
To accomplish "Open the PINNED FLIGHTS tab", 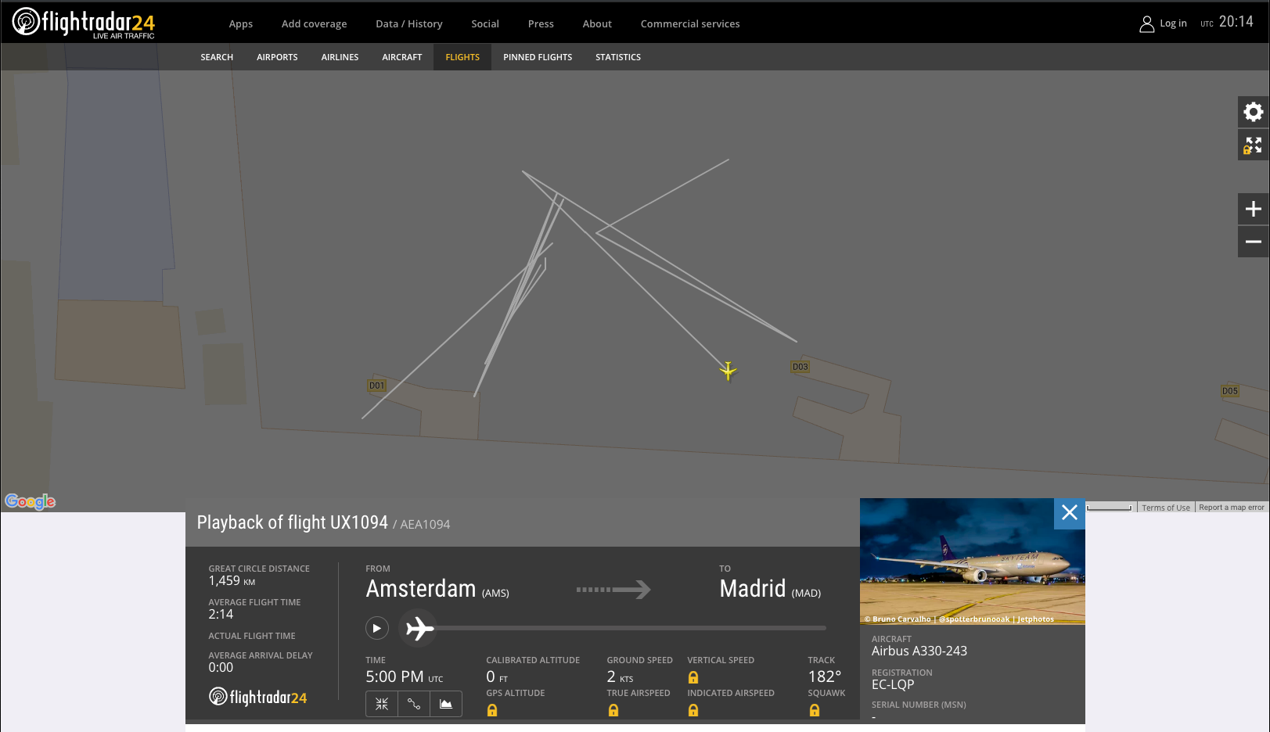I will click(x=538, y=57).
